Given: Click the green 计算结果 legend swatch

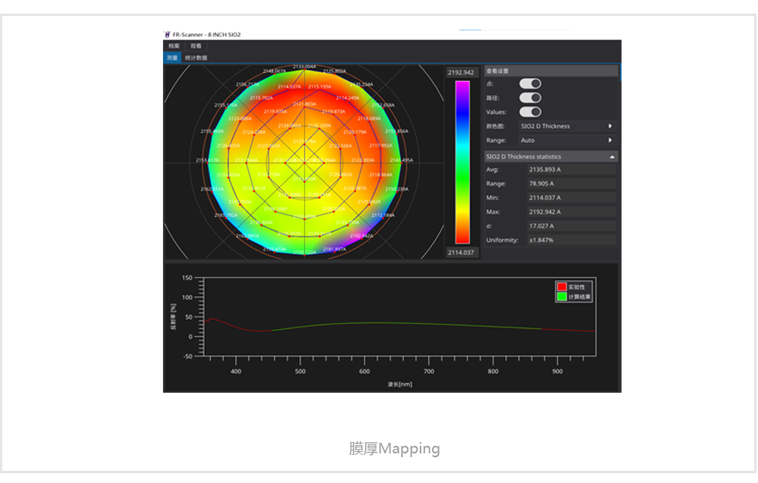Looking at the screenshot, I should [x=562, y=296].
